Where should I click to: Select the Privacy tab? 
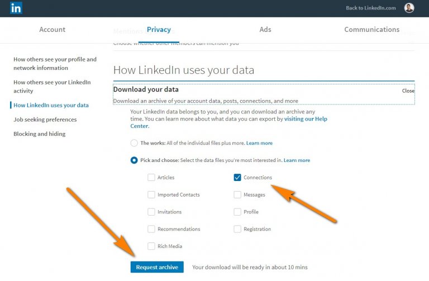tap(159, 30)
